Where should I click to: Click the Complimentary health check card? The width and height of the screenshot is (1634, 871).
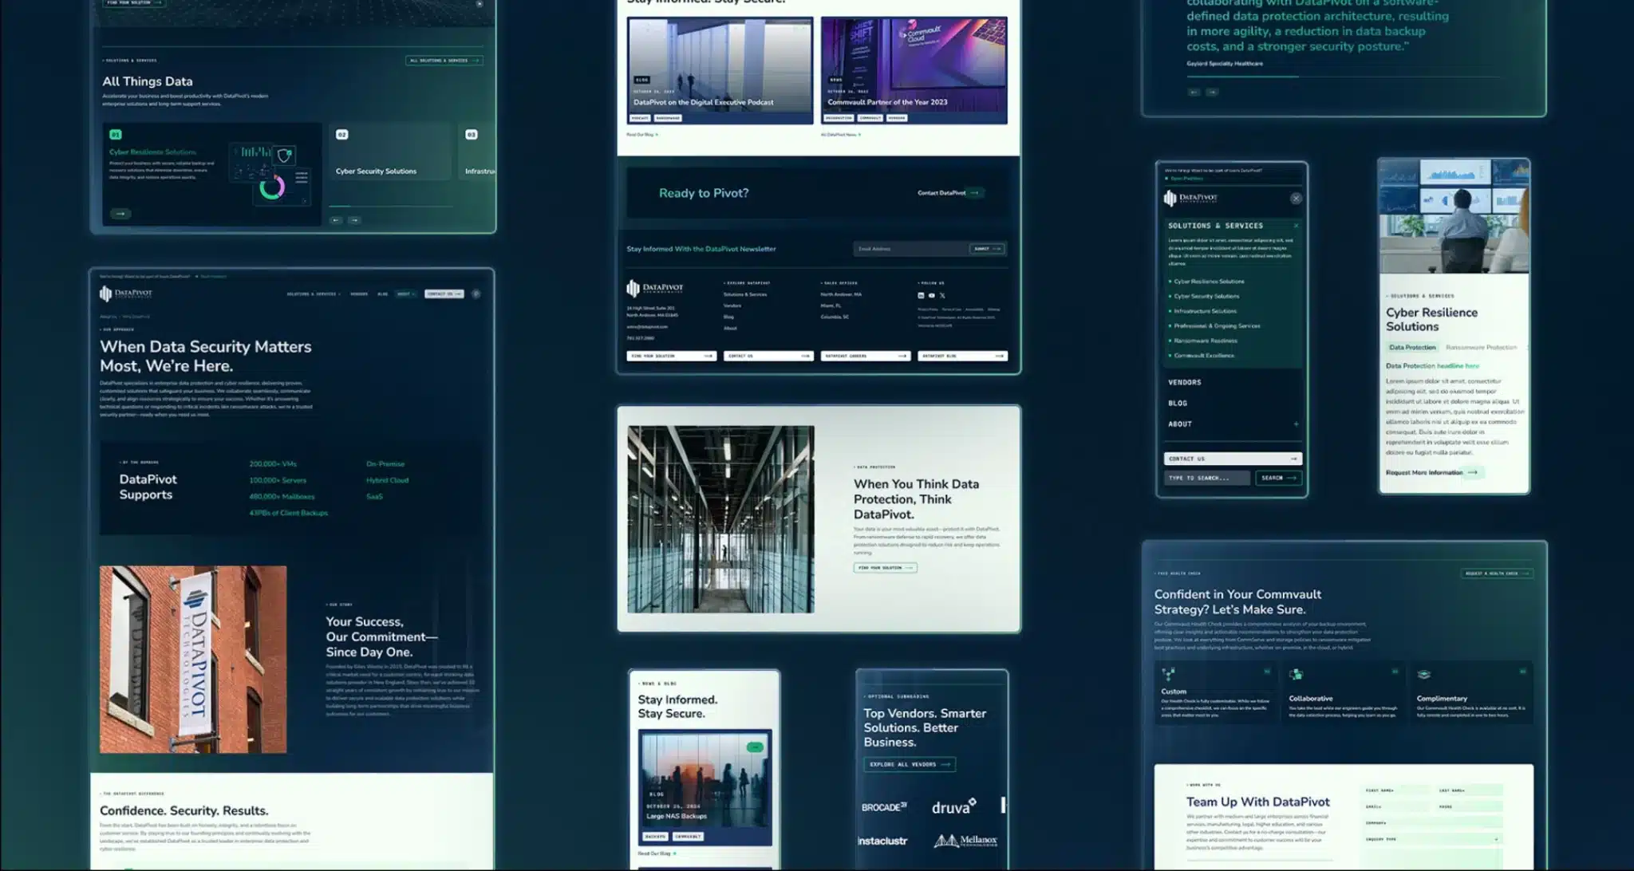1471,693
